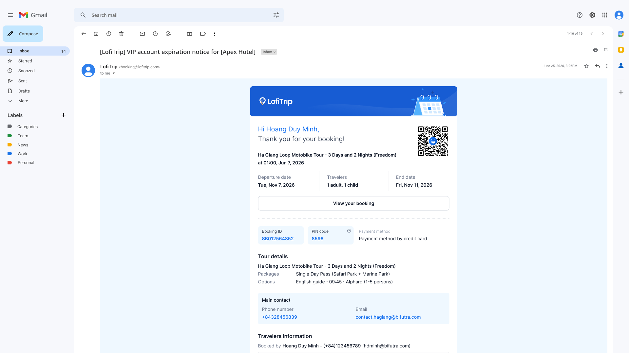
Task: Open Google Keep side panel
Action: pyautogui.click(x=621, y=50)
